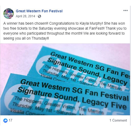The height and width of the screenshot is (131, 131).
Task: Open the blue tickets photo
Action: pos(65,79)
